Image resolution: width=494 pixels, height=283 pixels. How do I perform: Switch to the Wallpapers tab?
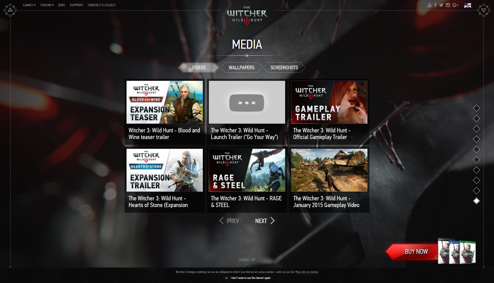click(x=241, y=67)
